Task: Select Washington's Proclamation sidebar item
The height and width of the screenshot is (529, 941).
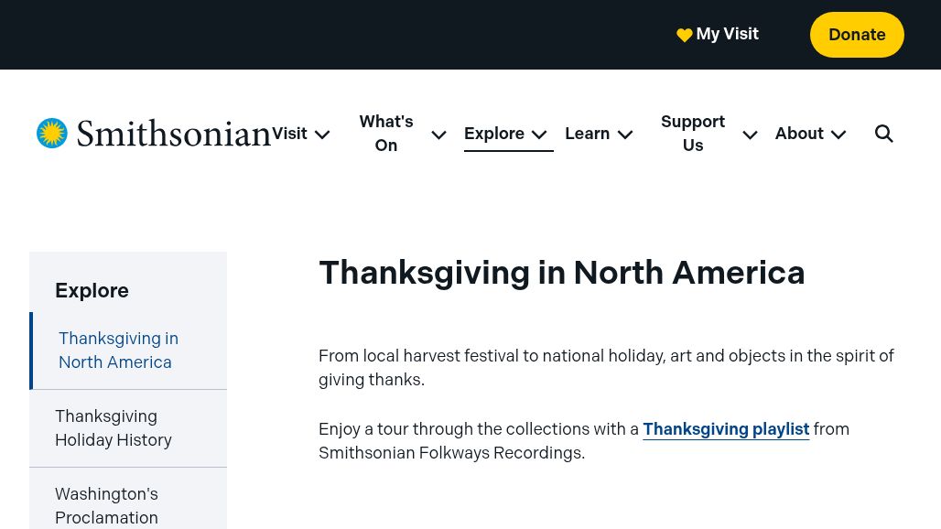Action: tap(128, 499)
